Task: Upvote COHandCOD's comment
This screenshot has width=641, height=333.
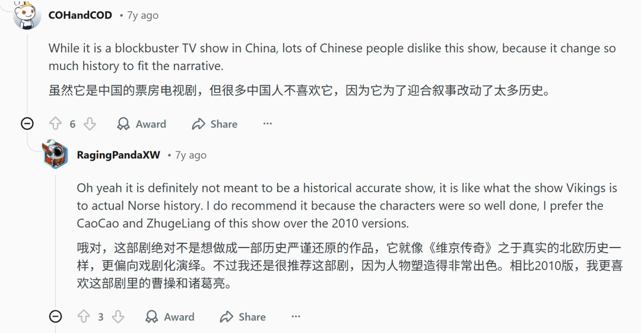Action: pyautogui.click(x=55, y=124)
